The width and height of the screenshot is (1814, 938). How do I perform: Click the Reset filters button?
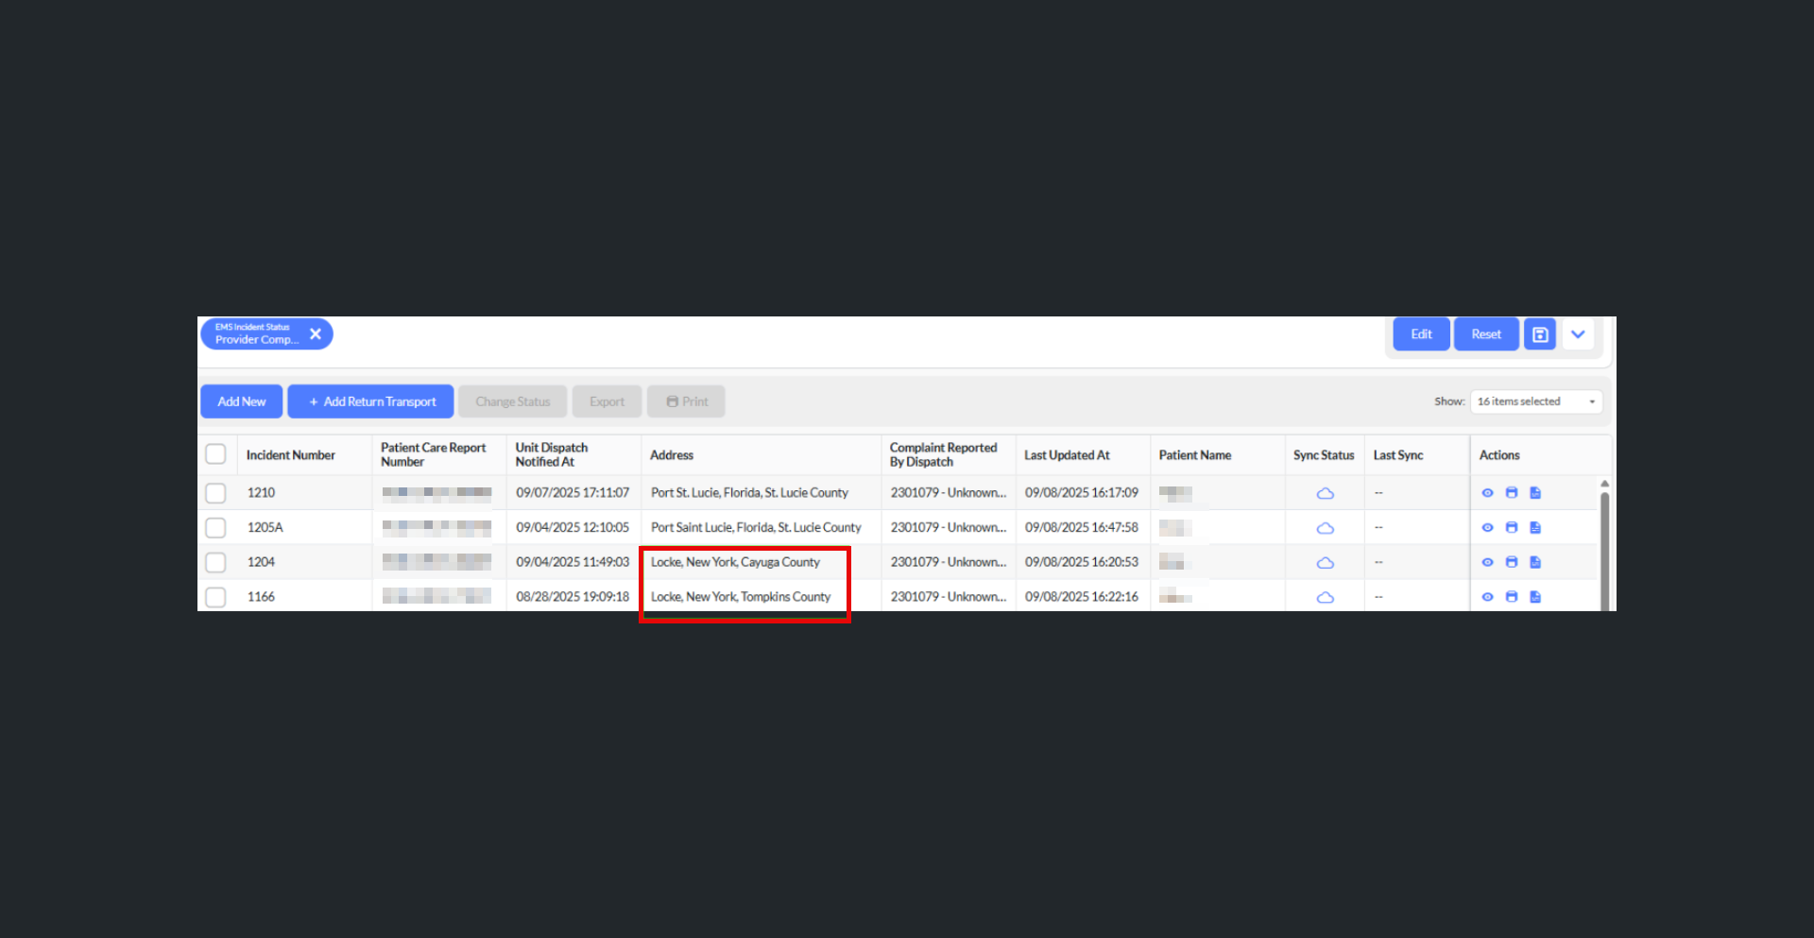tap(1485, 334)
